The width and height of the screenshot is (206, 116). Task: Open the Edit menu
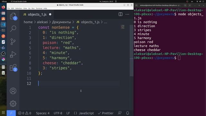tap(13, 8)
